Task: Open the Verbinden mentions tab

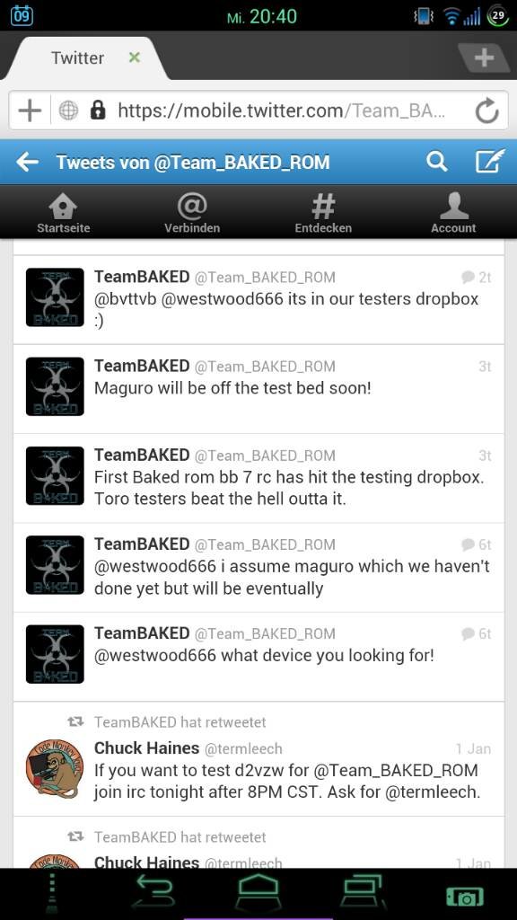Action: click(192, 214)
